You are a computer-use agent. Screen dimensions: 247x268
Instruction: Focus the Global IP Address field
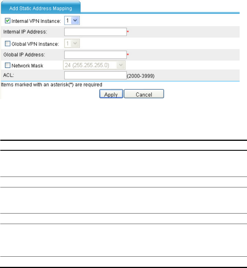(95, 55)
